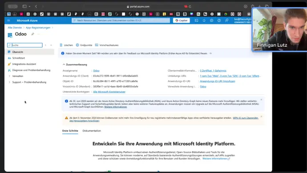Toggle the Safari sidebar button
The width and height of the screenshot is (307, 173).
[24, 7]
